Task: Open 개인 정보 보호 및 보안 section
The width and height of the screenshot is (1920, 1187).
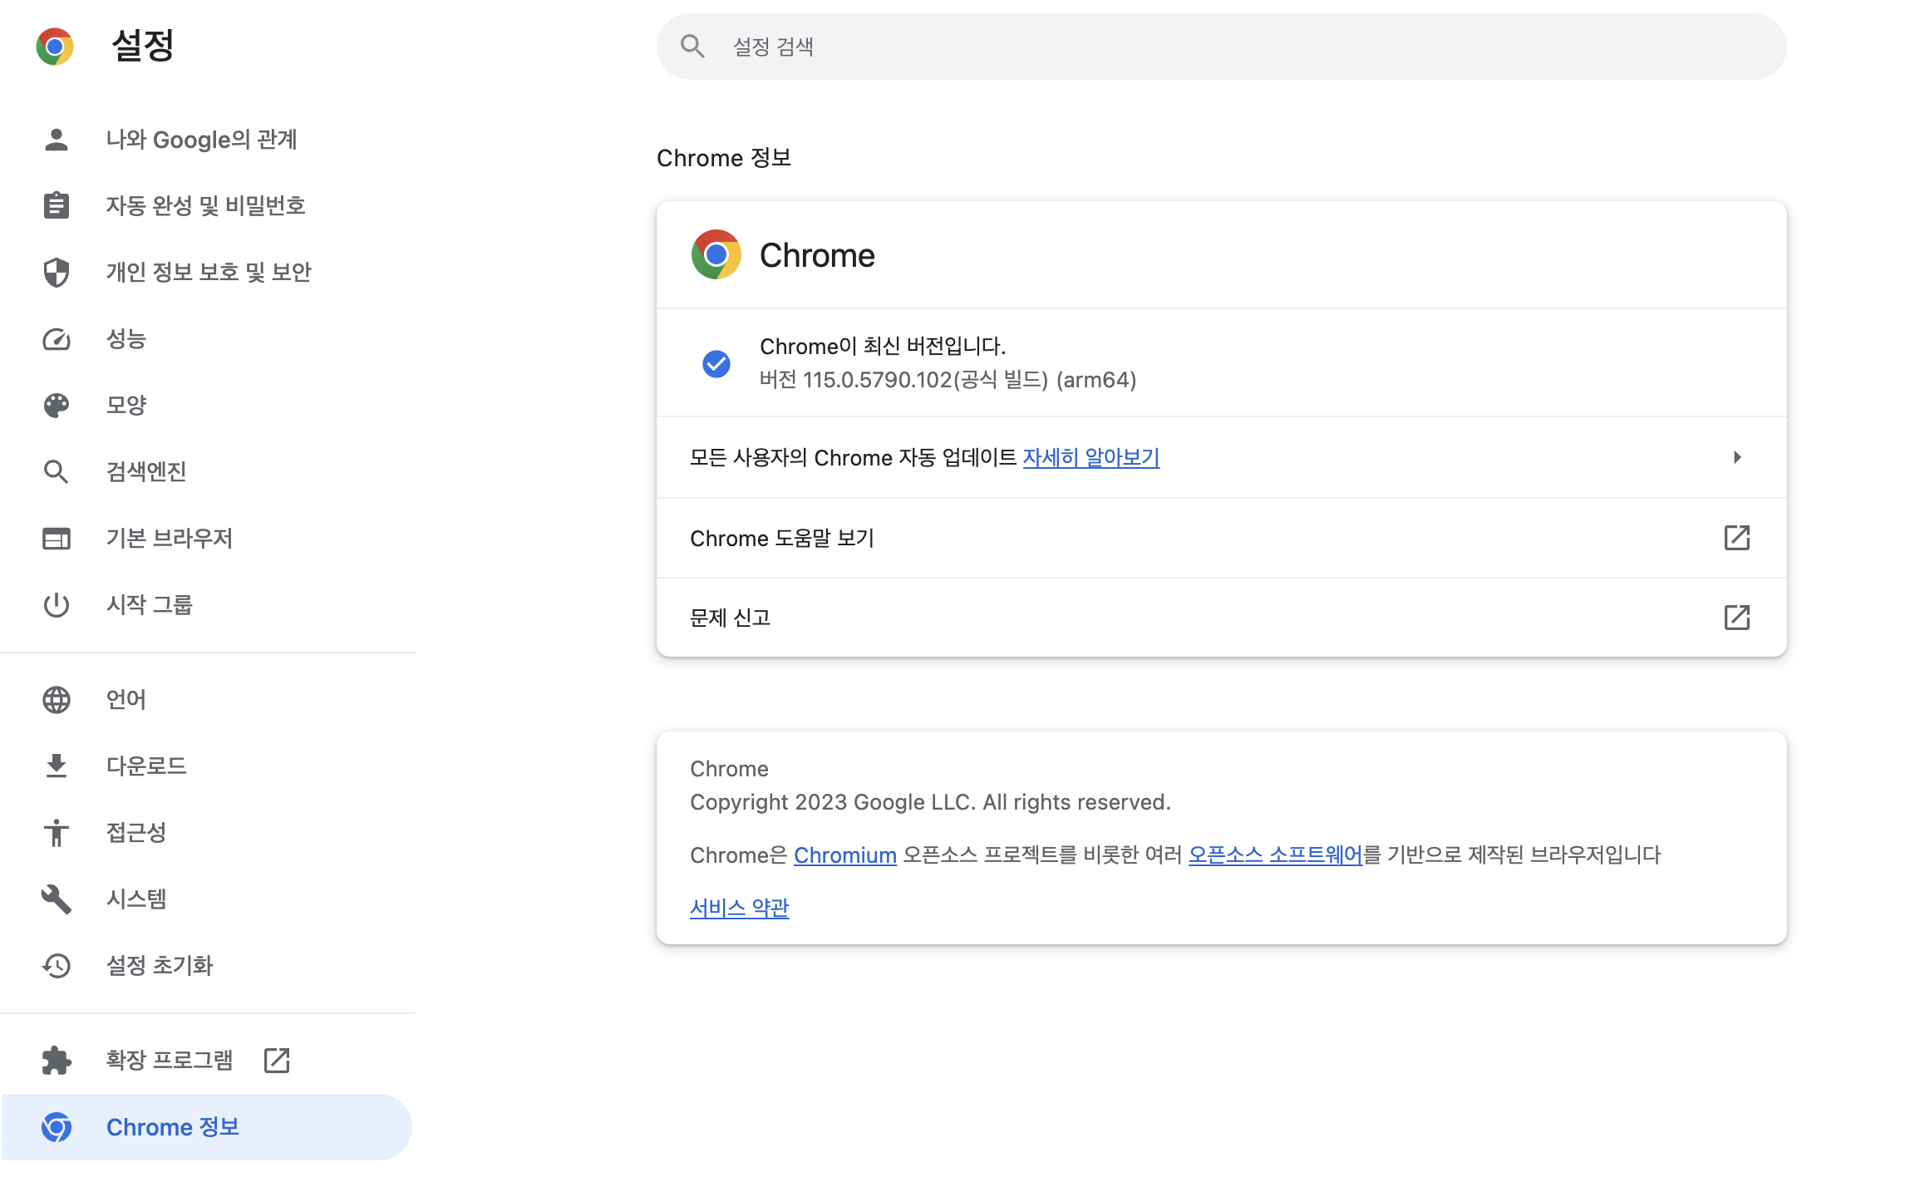Action: tap(208, 272)
